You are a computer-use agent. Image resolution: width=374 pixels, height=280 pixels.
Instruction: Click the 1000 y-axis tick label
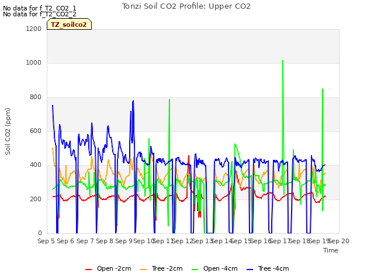(x=34, y=62)
